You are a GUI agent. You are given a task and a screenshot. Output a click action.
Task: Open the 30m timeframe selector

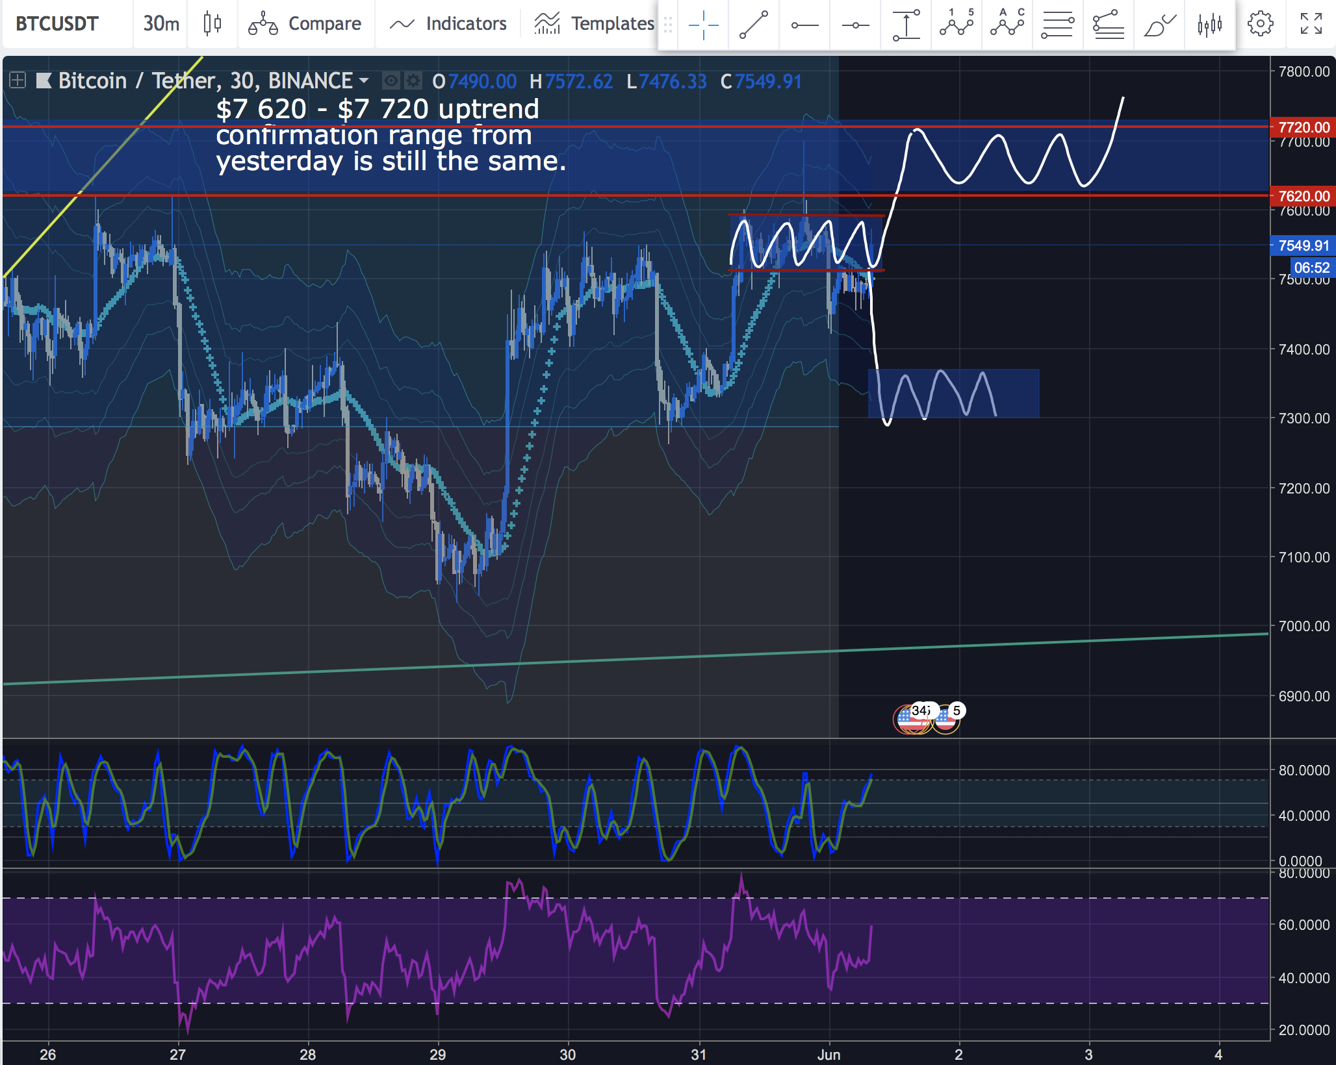161,24
